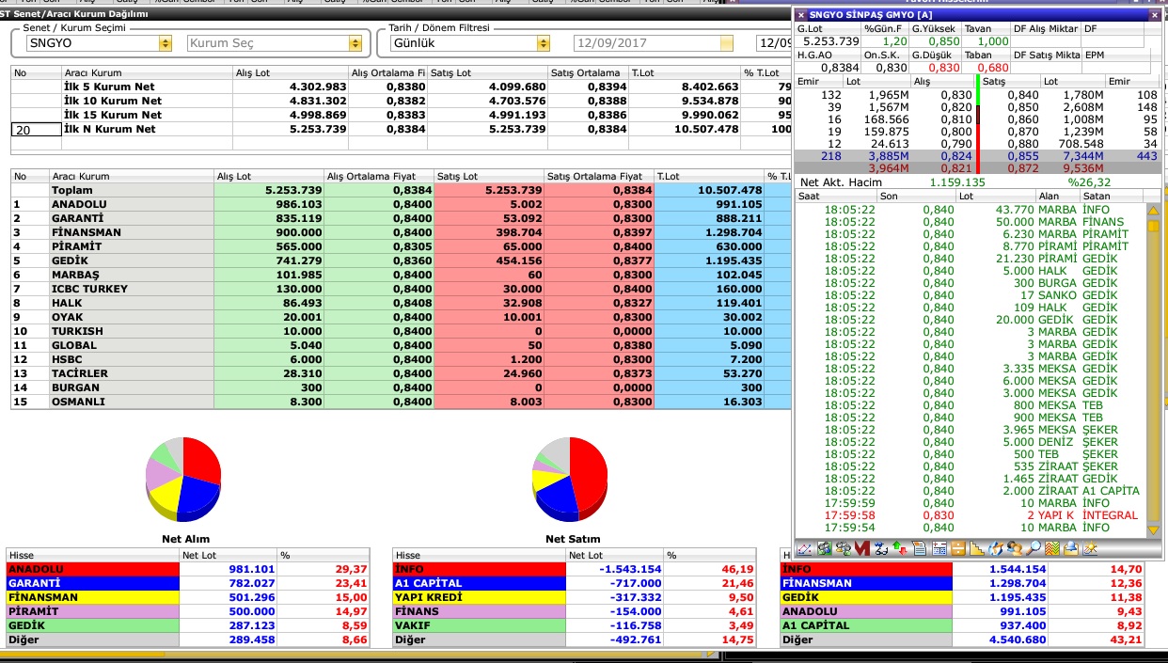Screen dimensions: 1168x663
Task: Click the red M icon in toolbar
Action: [862, 548]
